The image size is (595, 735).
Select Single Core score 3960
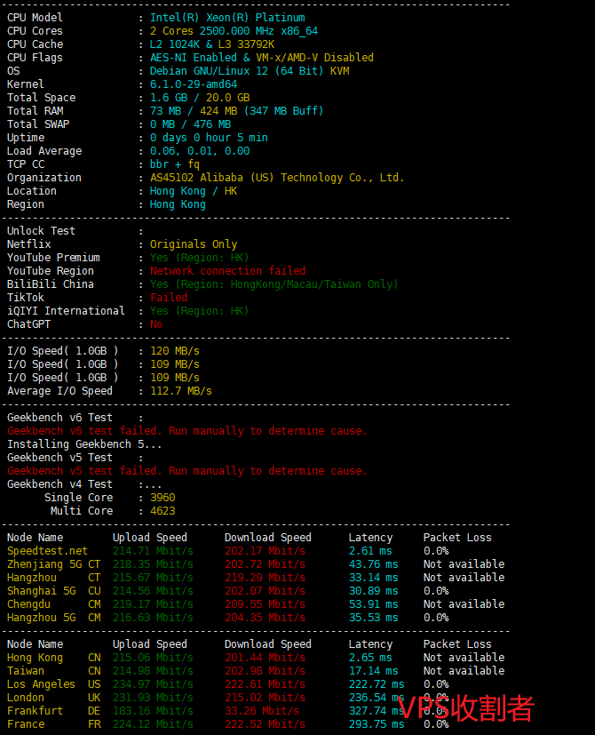(x=163, y=498)
